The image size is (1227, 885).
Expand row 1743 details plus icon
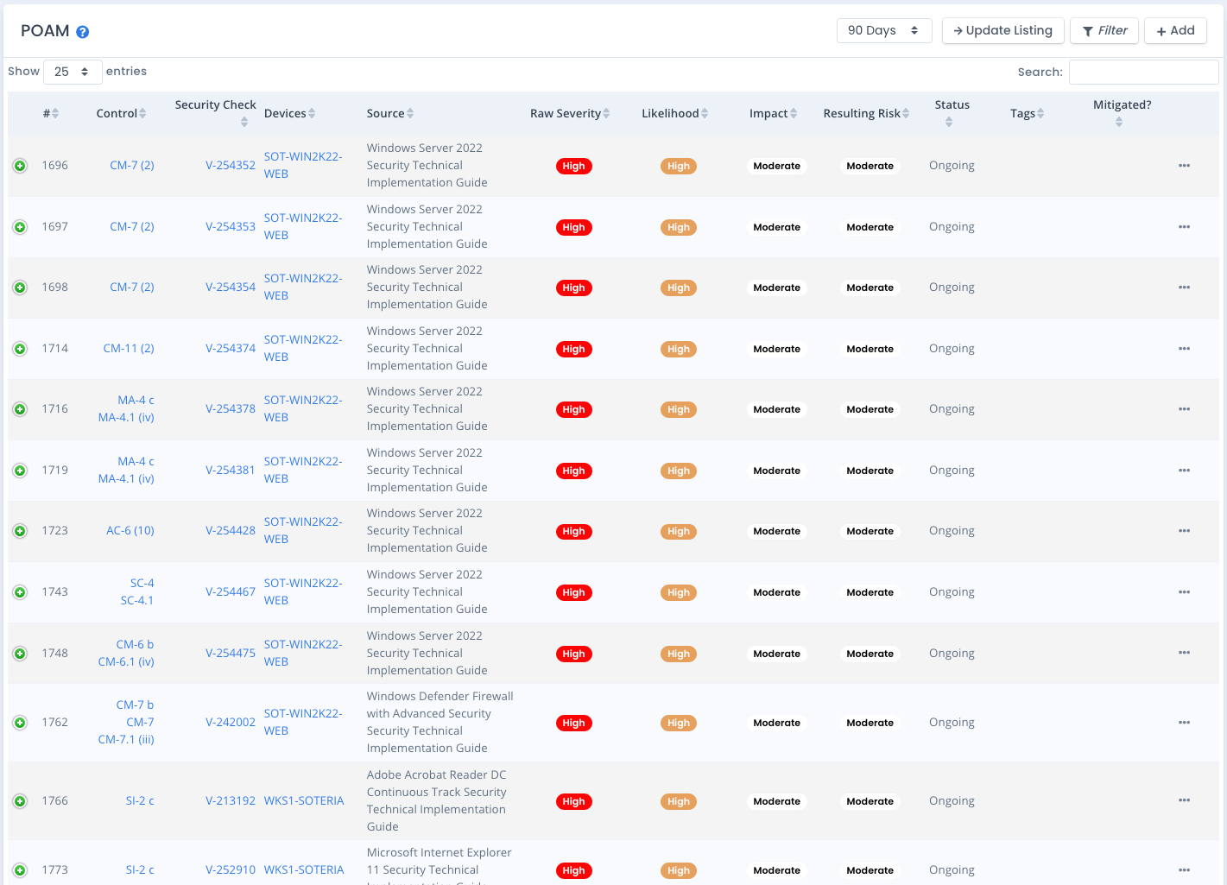[x=20, y=592]
